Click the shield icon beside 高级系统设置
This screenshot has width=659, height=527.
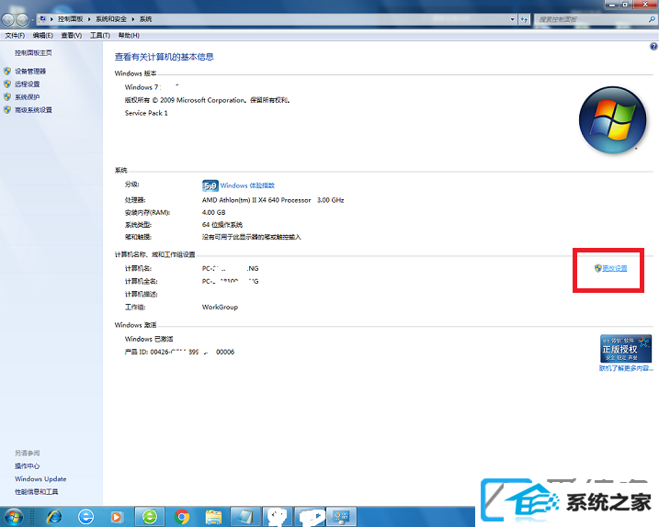click(x=7, y=110)
